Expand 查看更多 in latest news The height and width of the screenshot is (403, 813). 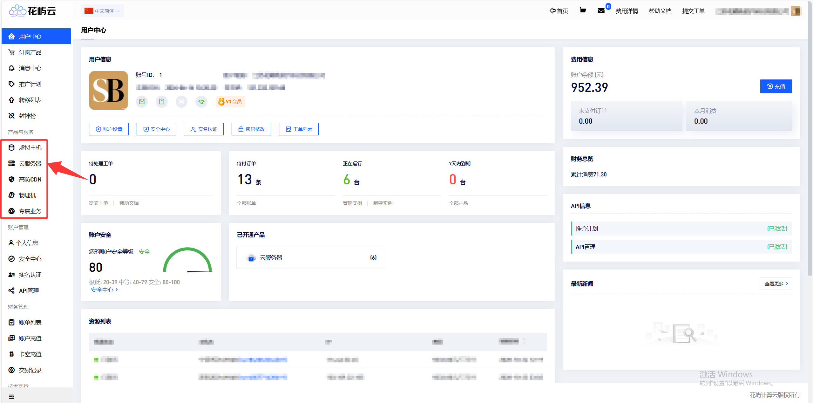pos(776,283)
